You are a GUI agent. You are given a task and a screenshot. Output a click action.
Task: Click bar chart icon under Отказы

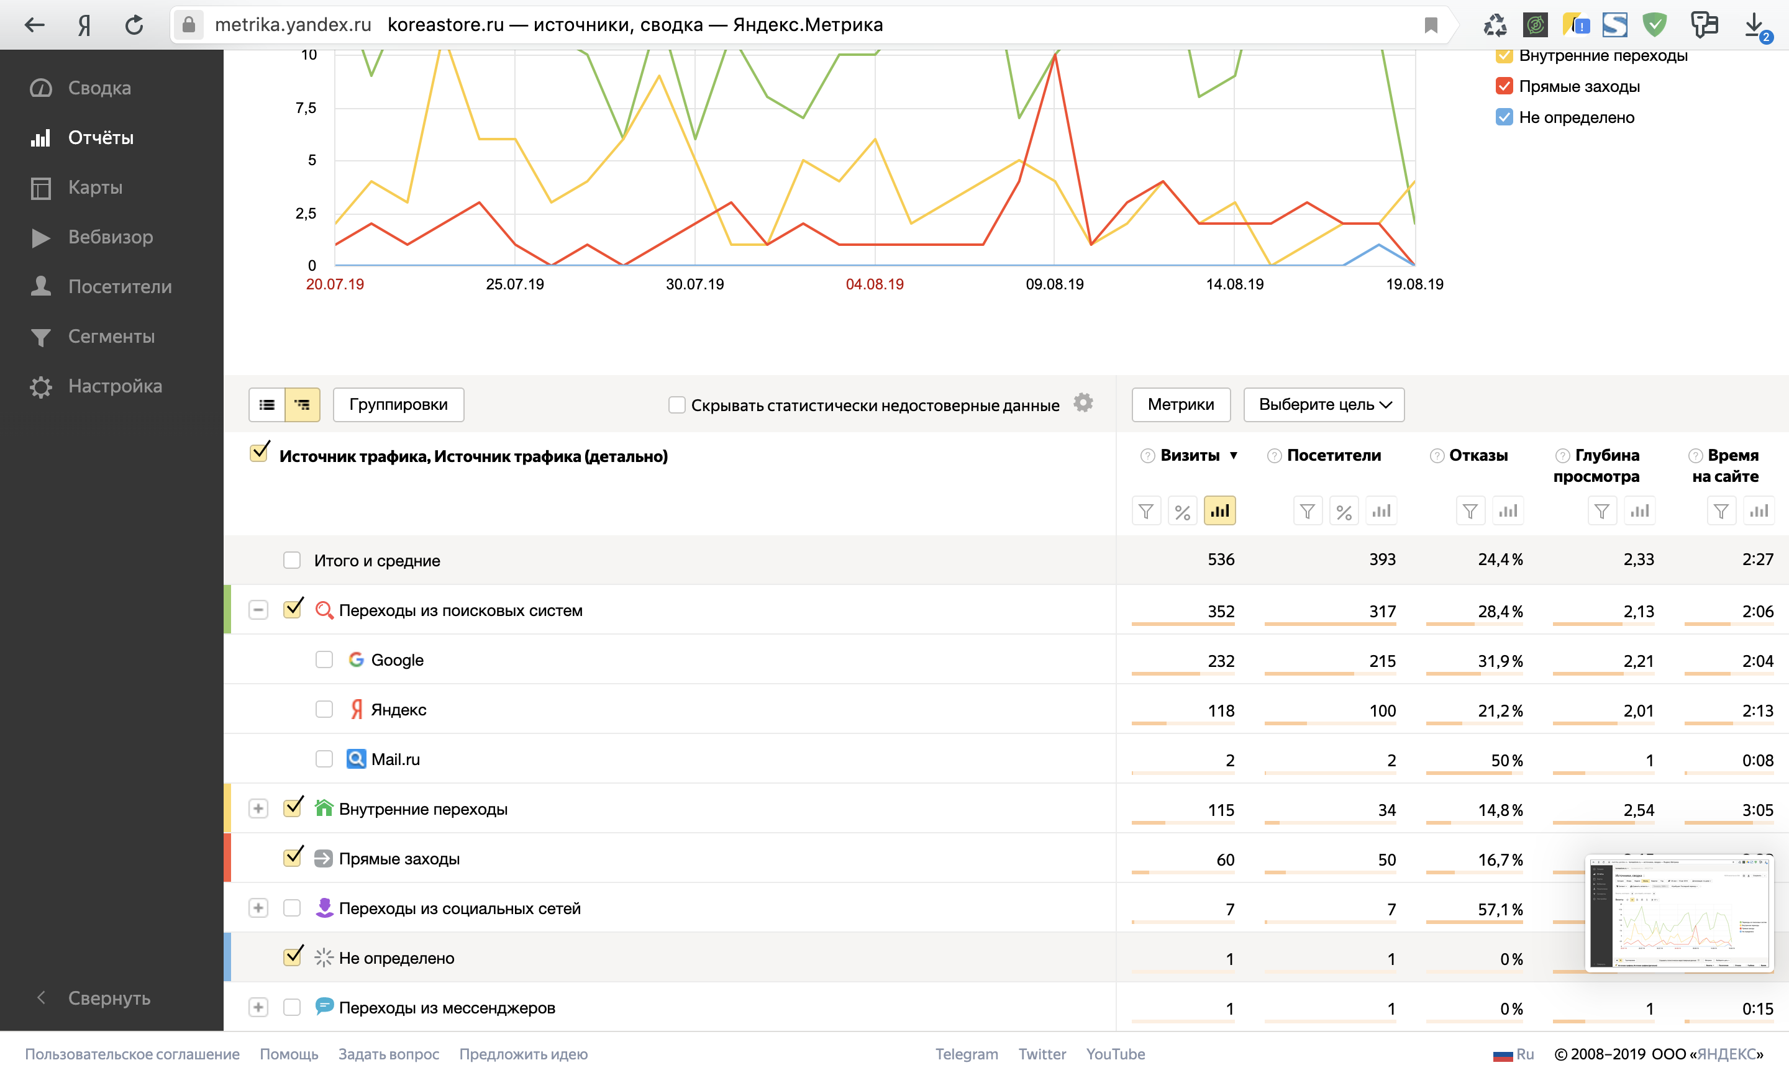tap(1507, 511)
